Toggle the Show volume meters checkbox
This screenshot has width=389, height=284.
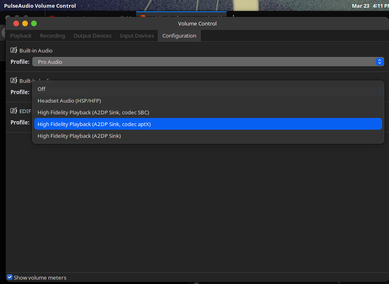10,277
